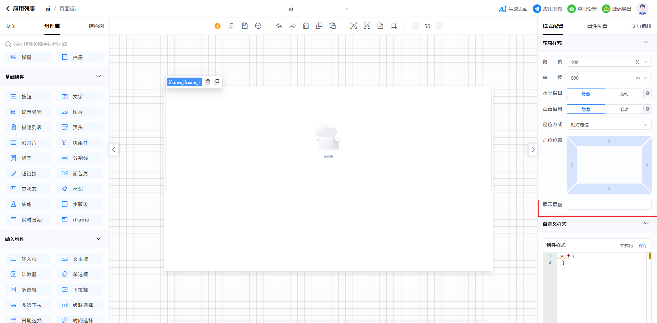Click the paste clipboard icon in the toolbar
This screenshot has width=657, height=323.
click(x=333, y=26)
